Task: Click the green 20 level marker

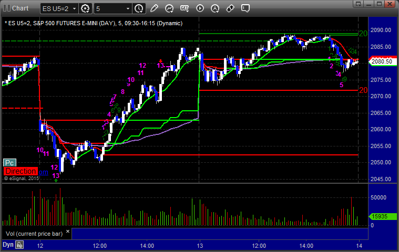Action: 363,33
